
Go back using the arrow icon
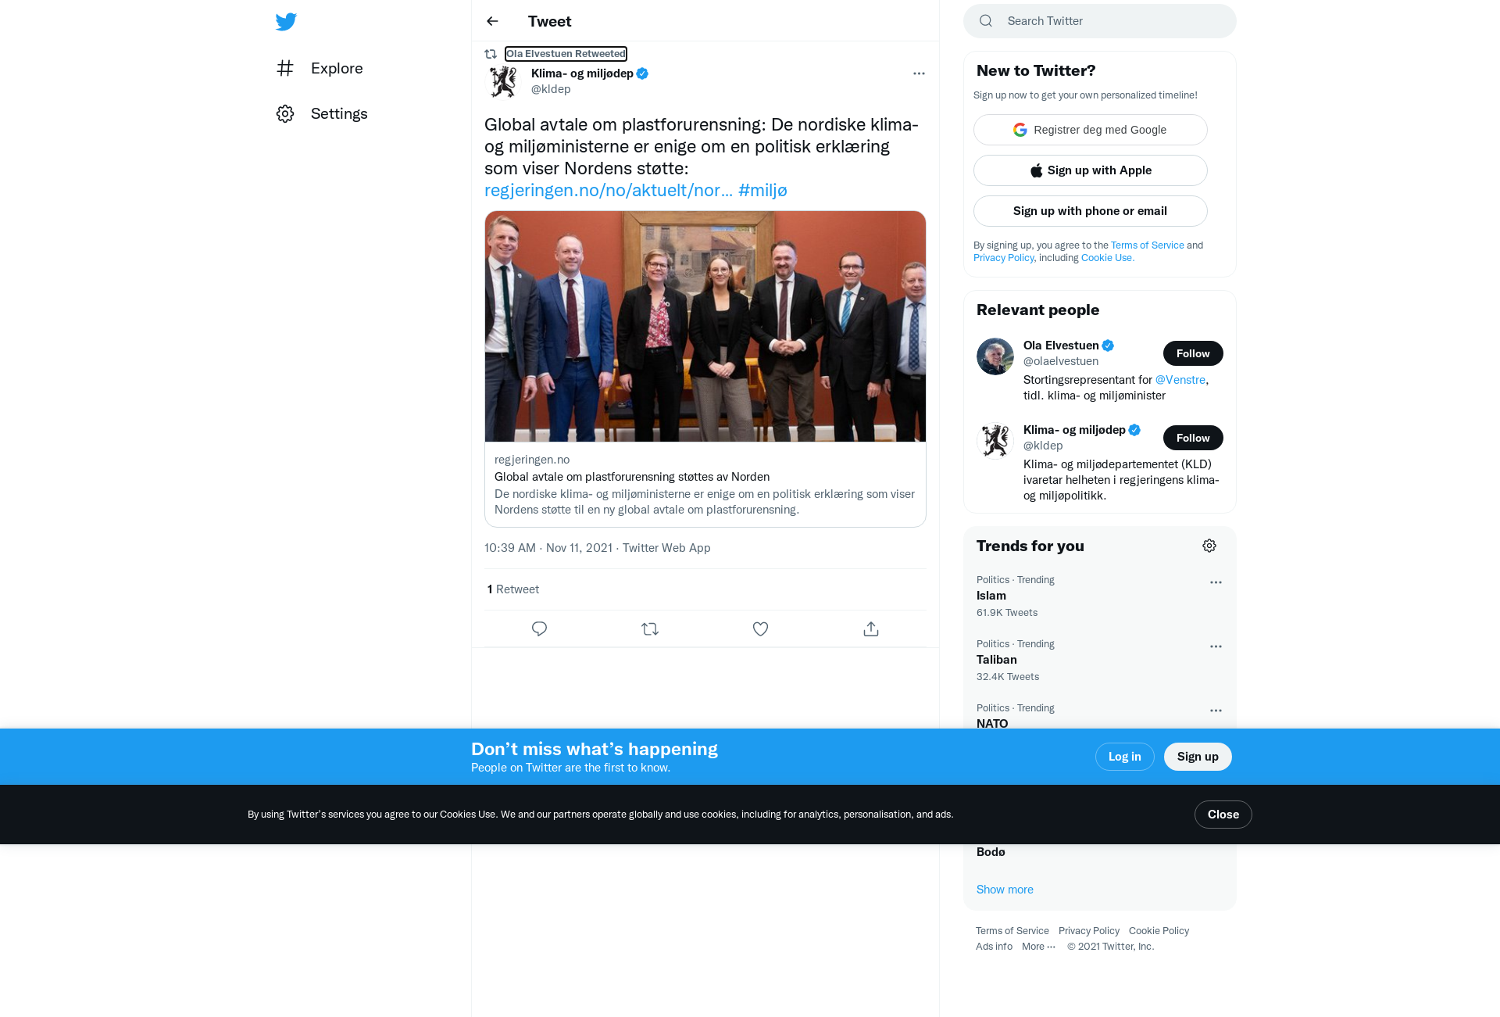(x=492, y=21)
